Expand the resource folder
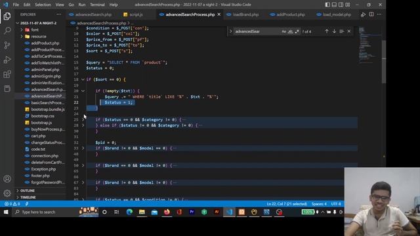420x236 pixels. tap(39, 37)
